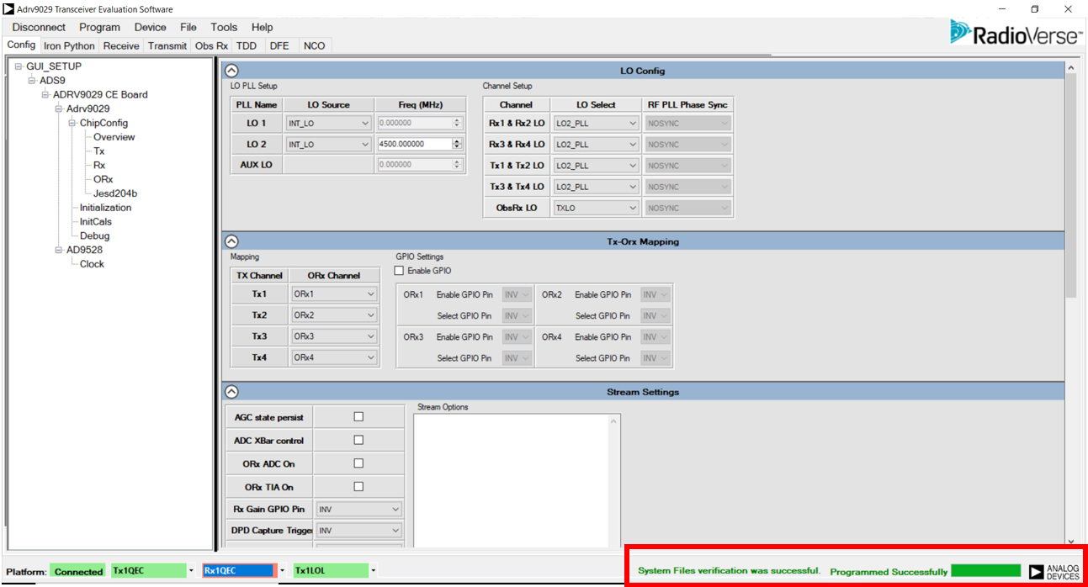Select the ORx tree node
This screenshot has width=1088, height=587.
pos(103,179)
